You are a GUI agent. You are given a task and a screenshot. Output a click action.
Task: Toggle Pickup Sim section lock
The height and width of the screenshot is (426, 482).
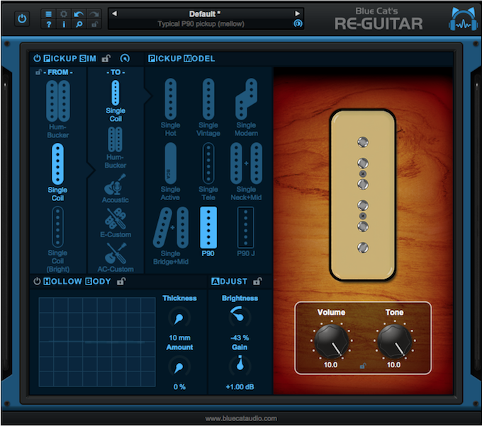point(106,58)
